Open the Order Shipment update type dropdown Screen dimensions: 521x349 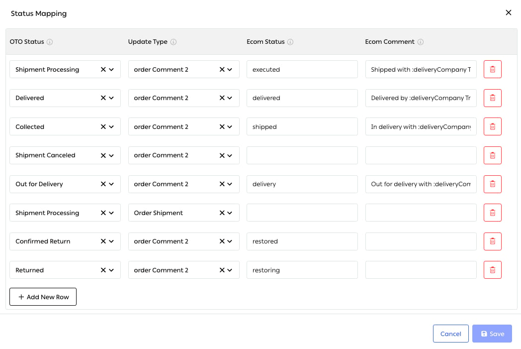(x=230, y=213)
